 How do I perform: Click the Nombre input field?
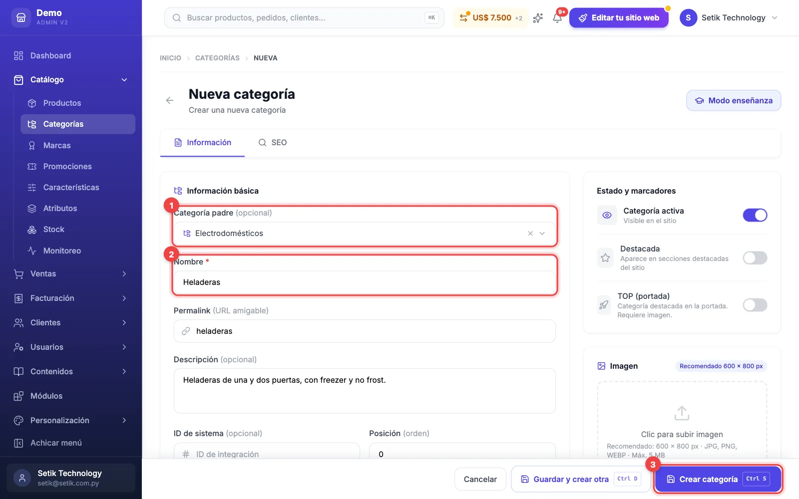365,282
